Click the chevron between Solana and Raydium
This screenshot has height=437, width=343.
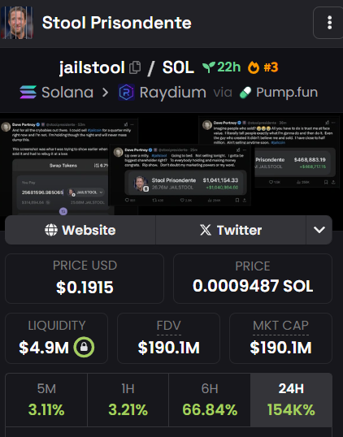tap(105, 93)
